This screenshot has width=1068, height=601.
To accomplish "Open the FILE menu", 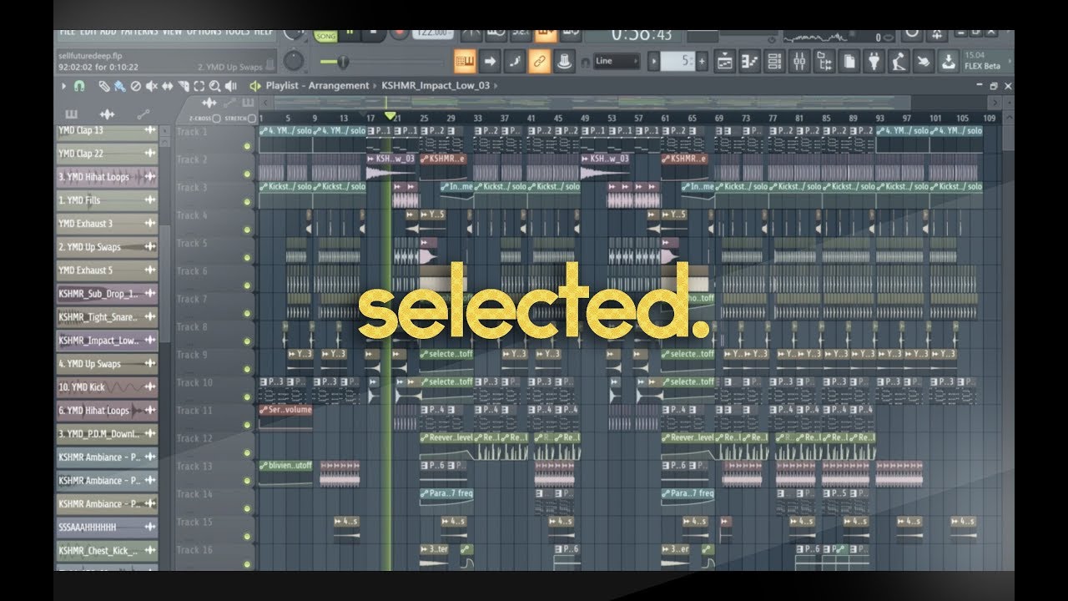I will tap(68, 33).
